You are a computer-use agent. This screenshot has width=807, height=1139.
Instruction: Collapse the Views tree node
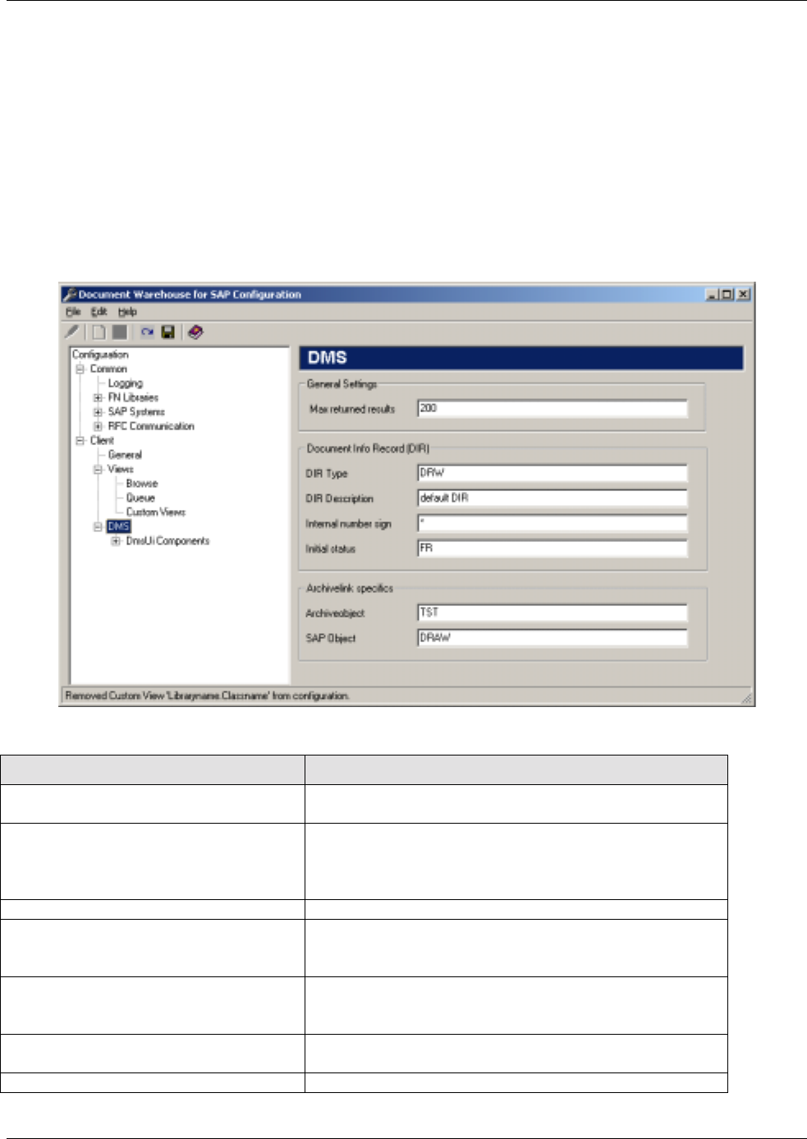(x=98, y=470)
